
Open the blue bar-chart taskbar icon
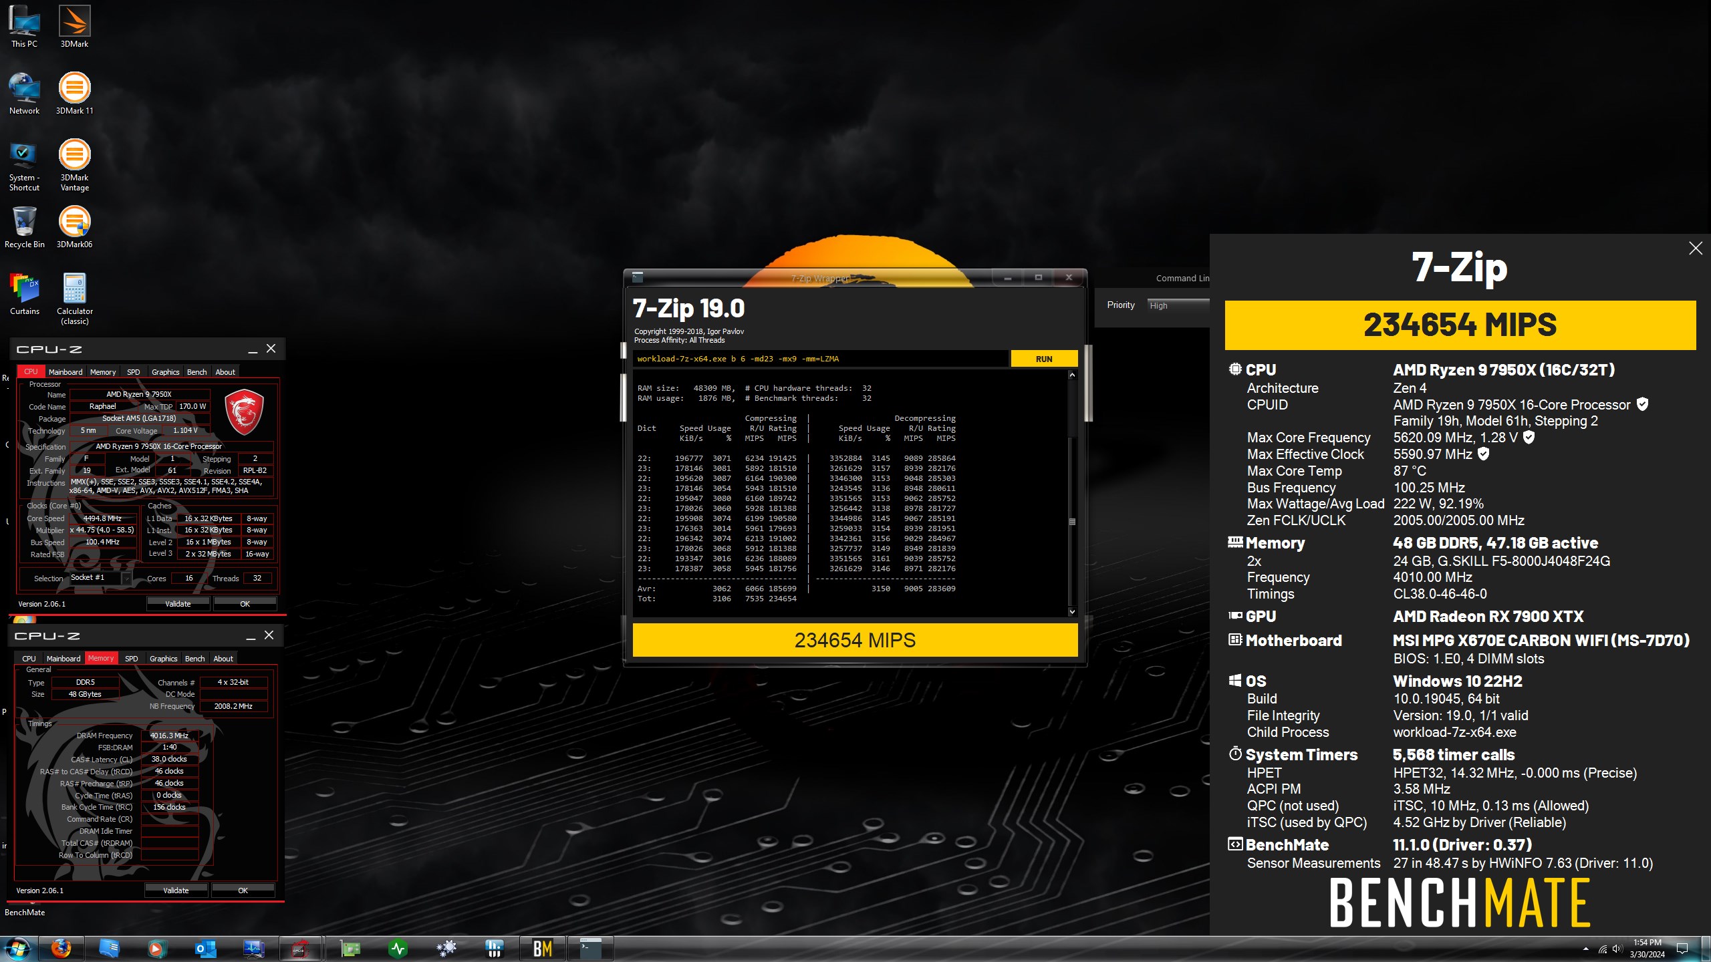point(495,949)
